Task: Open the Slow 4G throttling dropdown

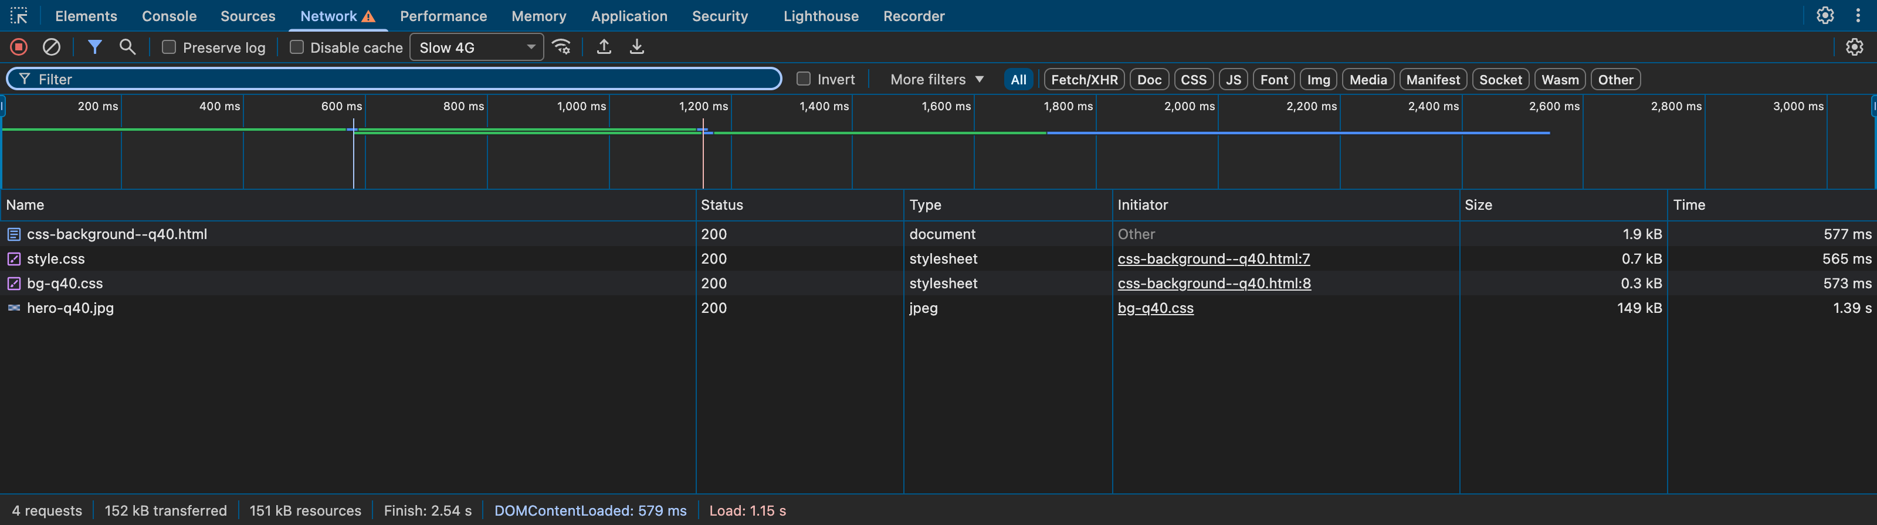Action: (476, 47)
